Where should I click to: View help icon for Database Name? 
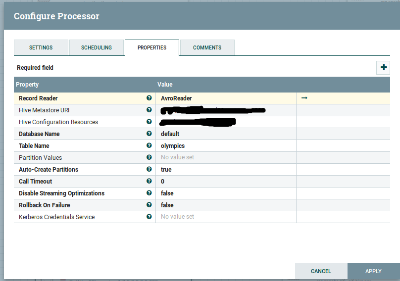[x=149, y=134]
